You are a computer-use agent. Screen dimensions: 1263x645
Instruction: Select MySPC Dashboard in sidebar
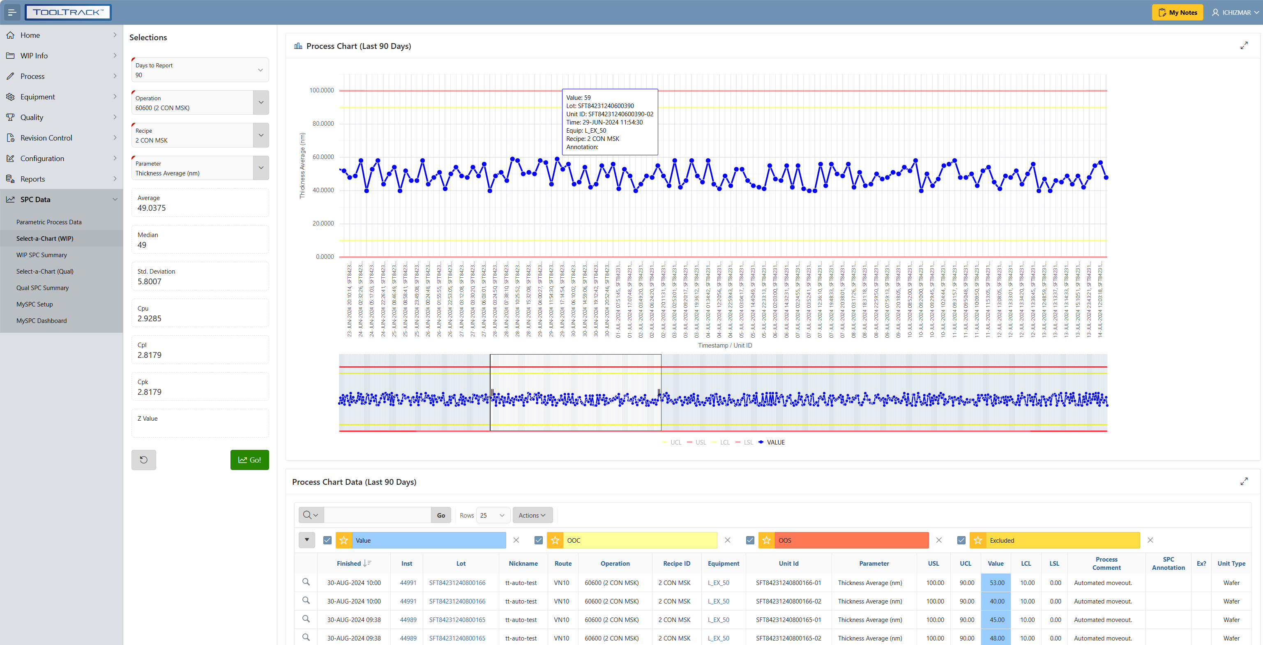click(x=41, y=320)
